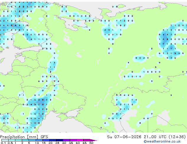Click the '30' legend label
This screenshot has height=144, width=187.
point(64,143)
